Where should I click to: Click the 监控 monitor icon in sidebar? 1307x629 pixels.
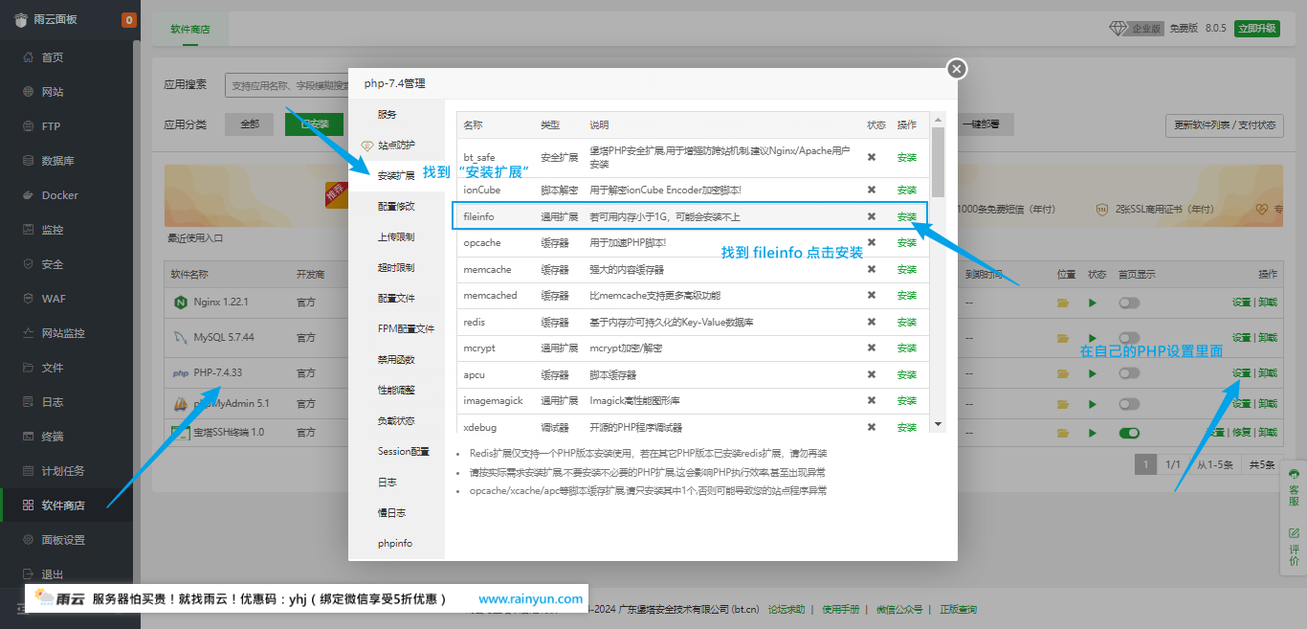pyautogui.click(x=29, y=230)
